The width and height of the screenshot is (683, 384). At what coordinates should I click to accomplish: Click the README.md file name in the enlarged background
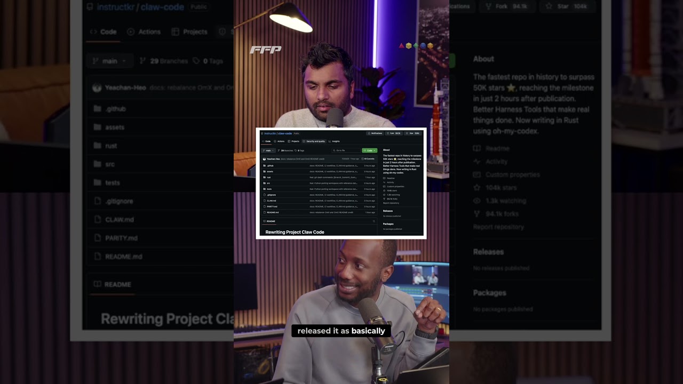(x=124, y=257)
